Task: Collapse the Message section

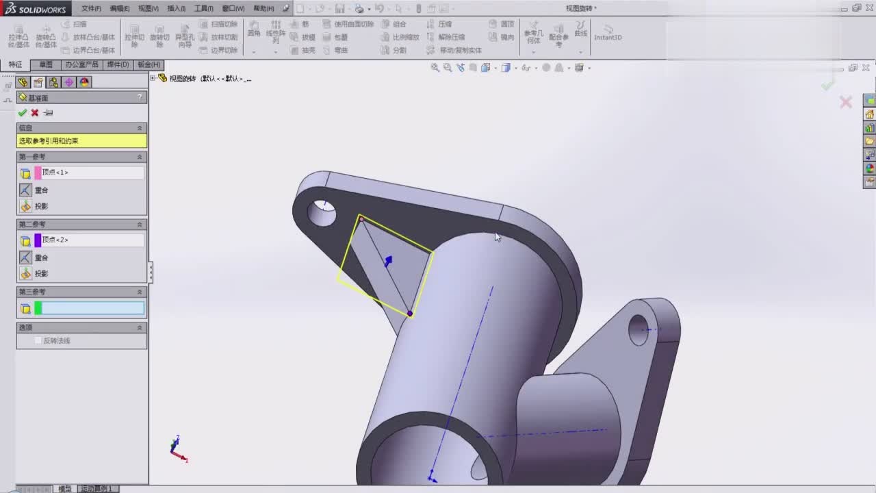Action: [140, 128]
